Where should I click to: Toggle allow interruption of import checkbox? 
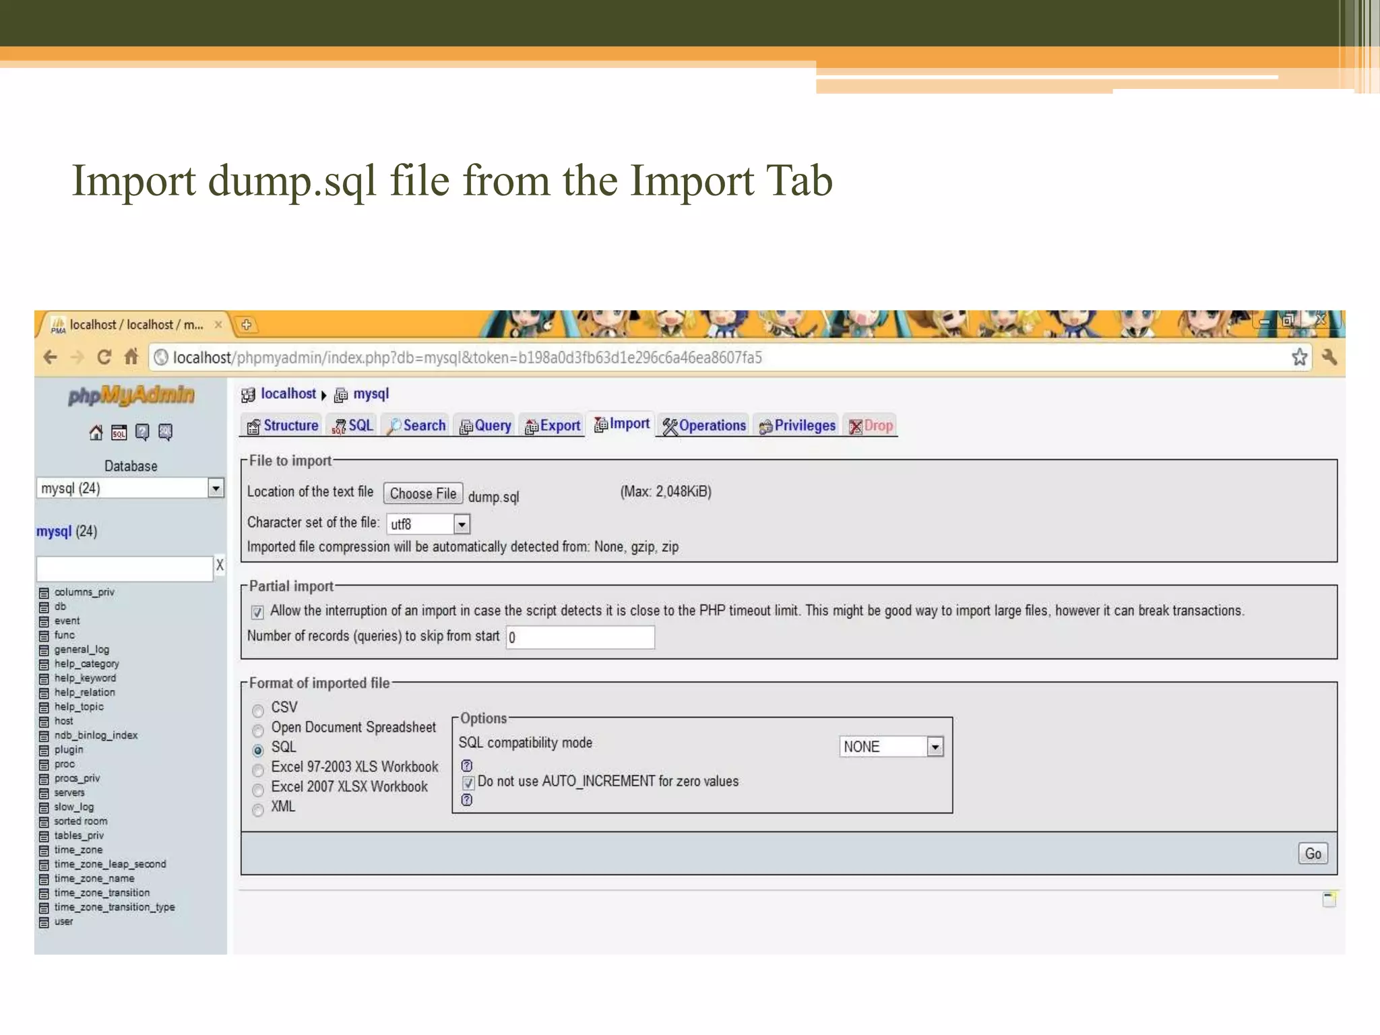pos(257,612)
